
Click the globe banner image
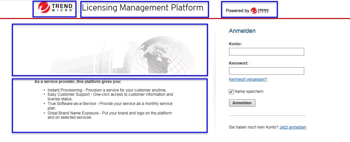(x=110, y=50)
